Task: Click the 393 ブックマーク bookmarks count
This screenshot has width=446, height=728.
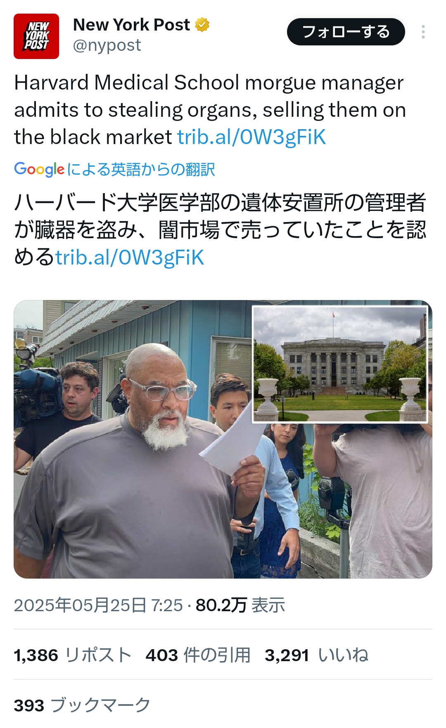Action: tap(82, 705)
